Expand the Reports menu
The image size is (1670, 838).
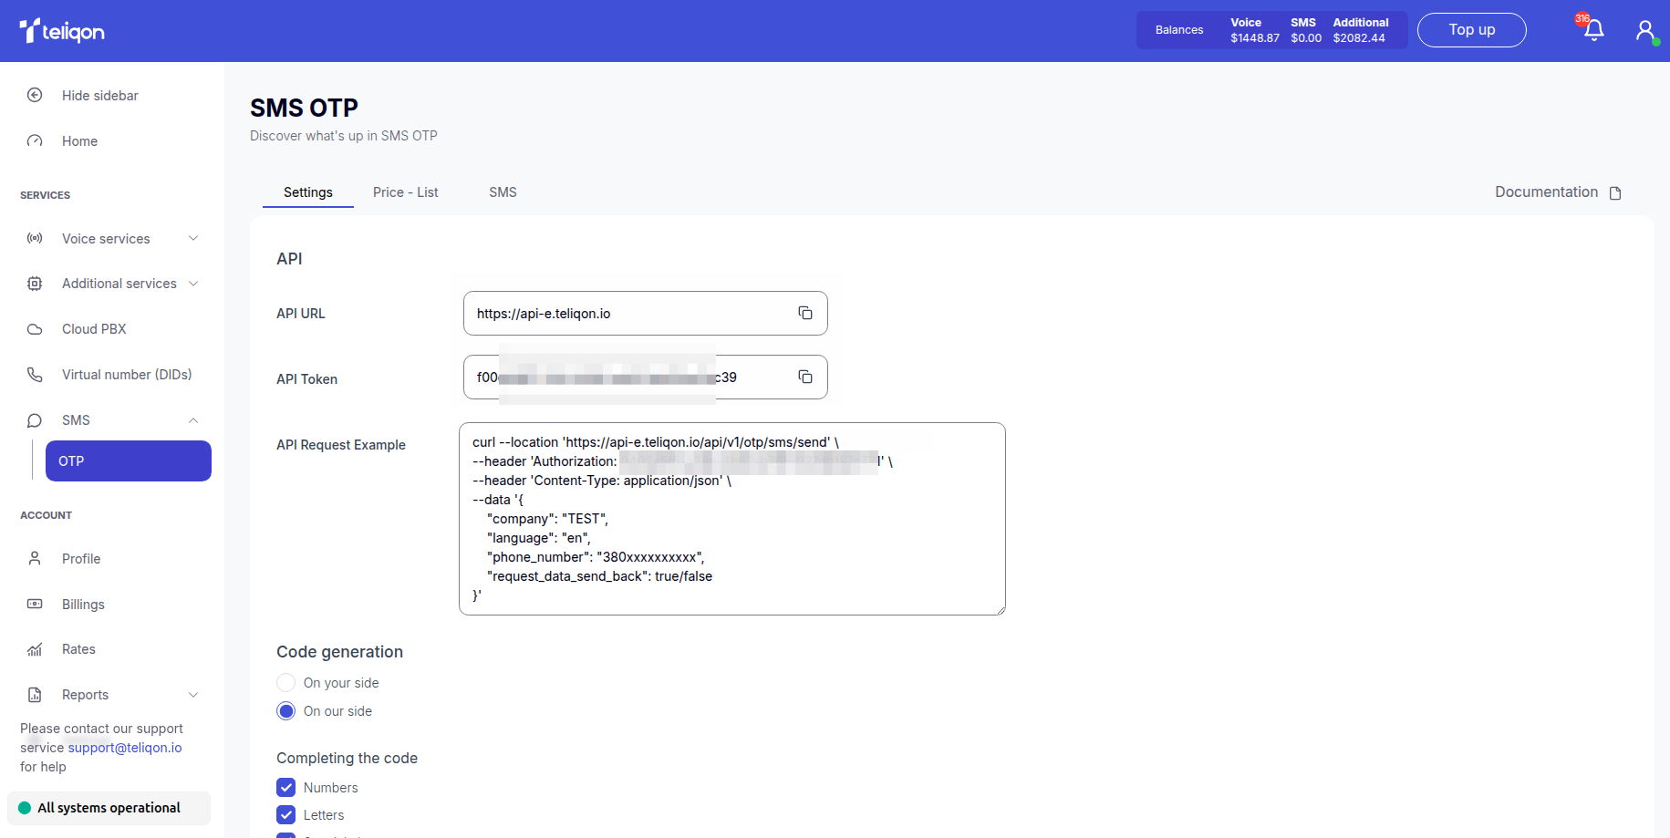(193, 695)
